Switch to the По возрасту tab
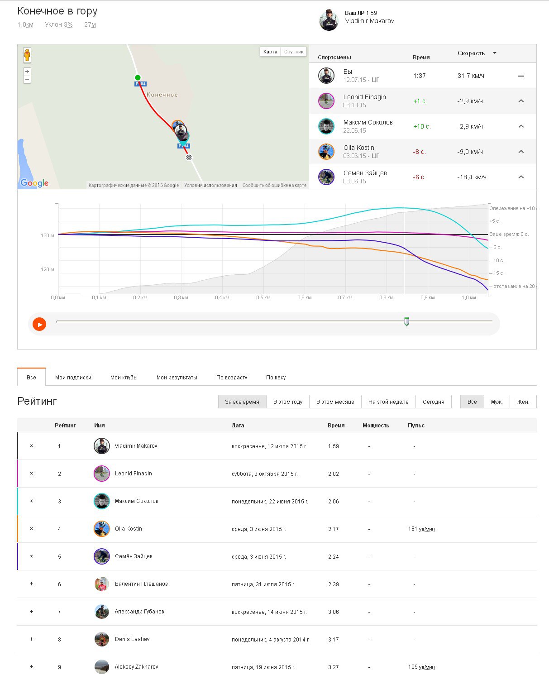The image size is (549, 675). (231, 377)
